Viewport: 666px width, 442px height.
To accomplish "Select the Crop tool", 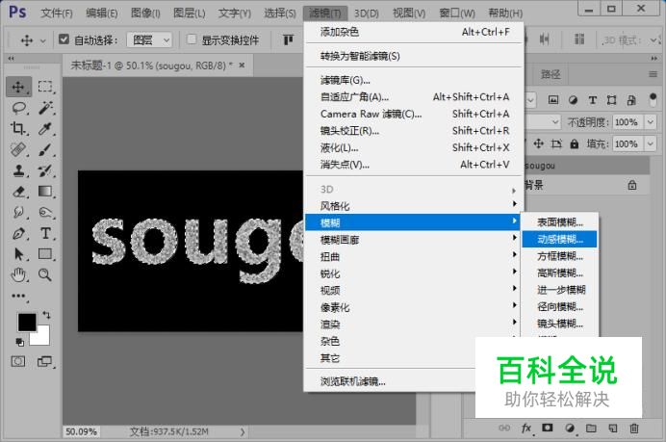I will pyautogui.click(x=18, y=128).
